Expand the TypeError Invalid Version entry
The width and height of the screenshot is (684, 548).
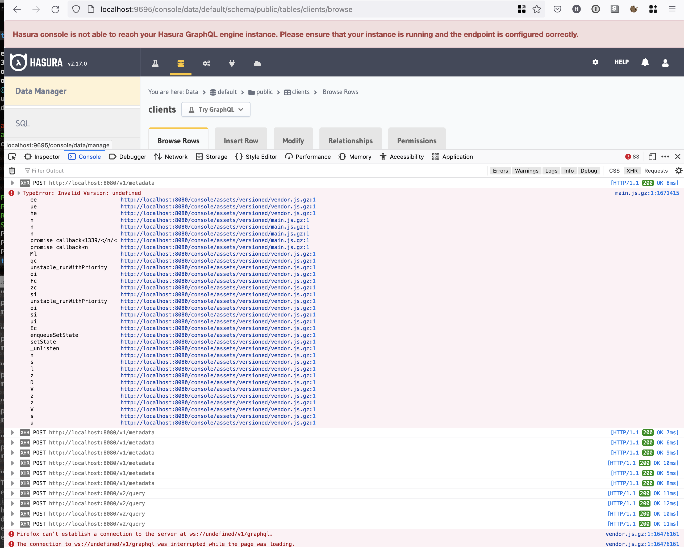point(19,193)
